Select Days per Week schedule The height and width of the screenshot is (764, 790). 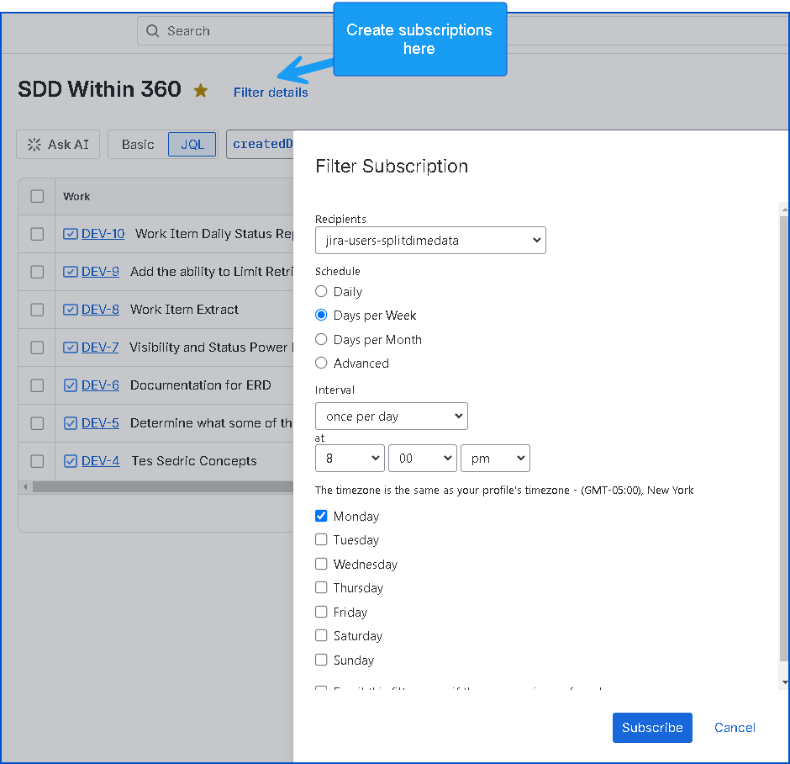[321, 316]
